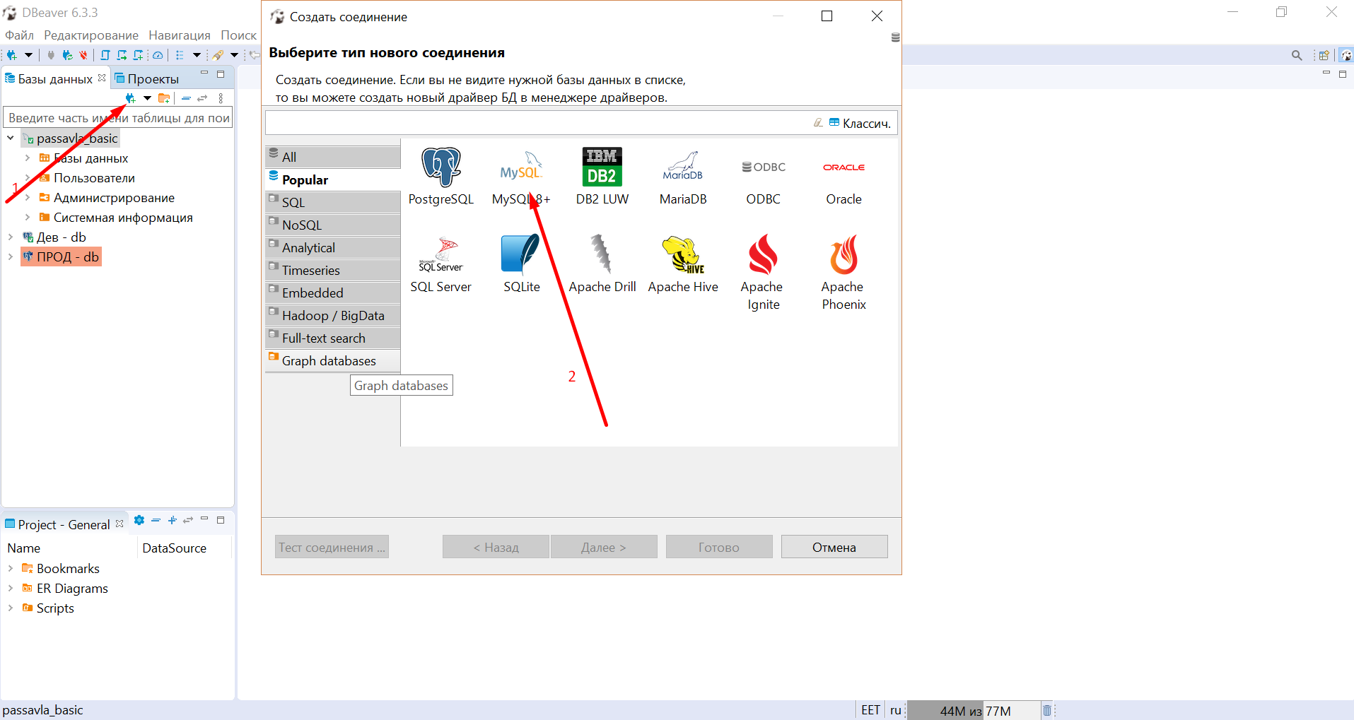Open dropdown arrow beside Базы данных panel new connection
This screenshot has width=1354, height=720.
[x=147, y=98]
